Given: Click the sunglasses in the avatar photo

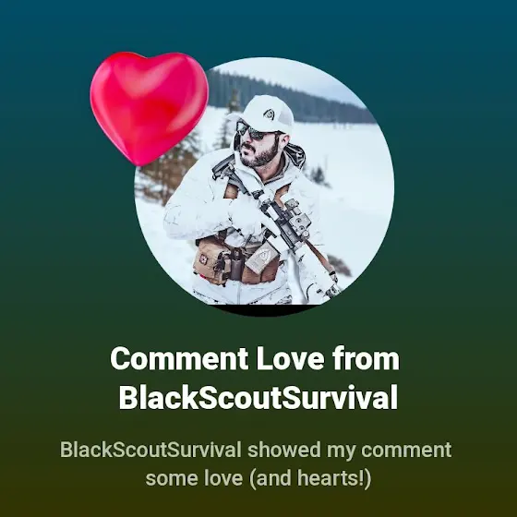Looking at the screenshot, I should coord(254,130).
